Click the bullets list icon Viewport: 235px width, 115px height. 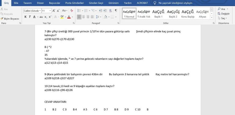tap(79, 11)
